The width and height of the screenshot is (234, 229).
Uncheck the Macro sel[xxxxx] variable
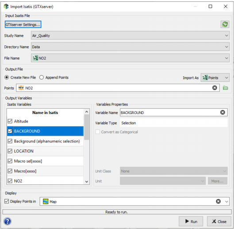(x=10, y=161)
